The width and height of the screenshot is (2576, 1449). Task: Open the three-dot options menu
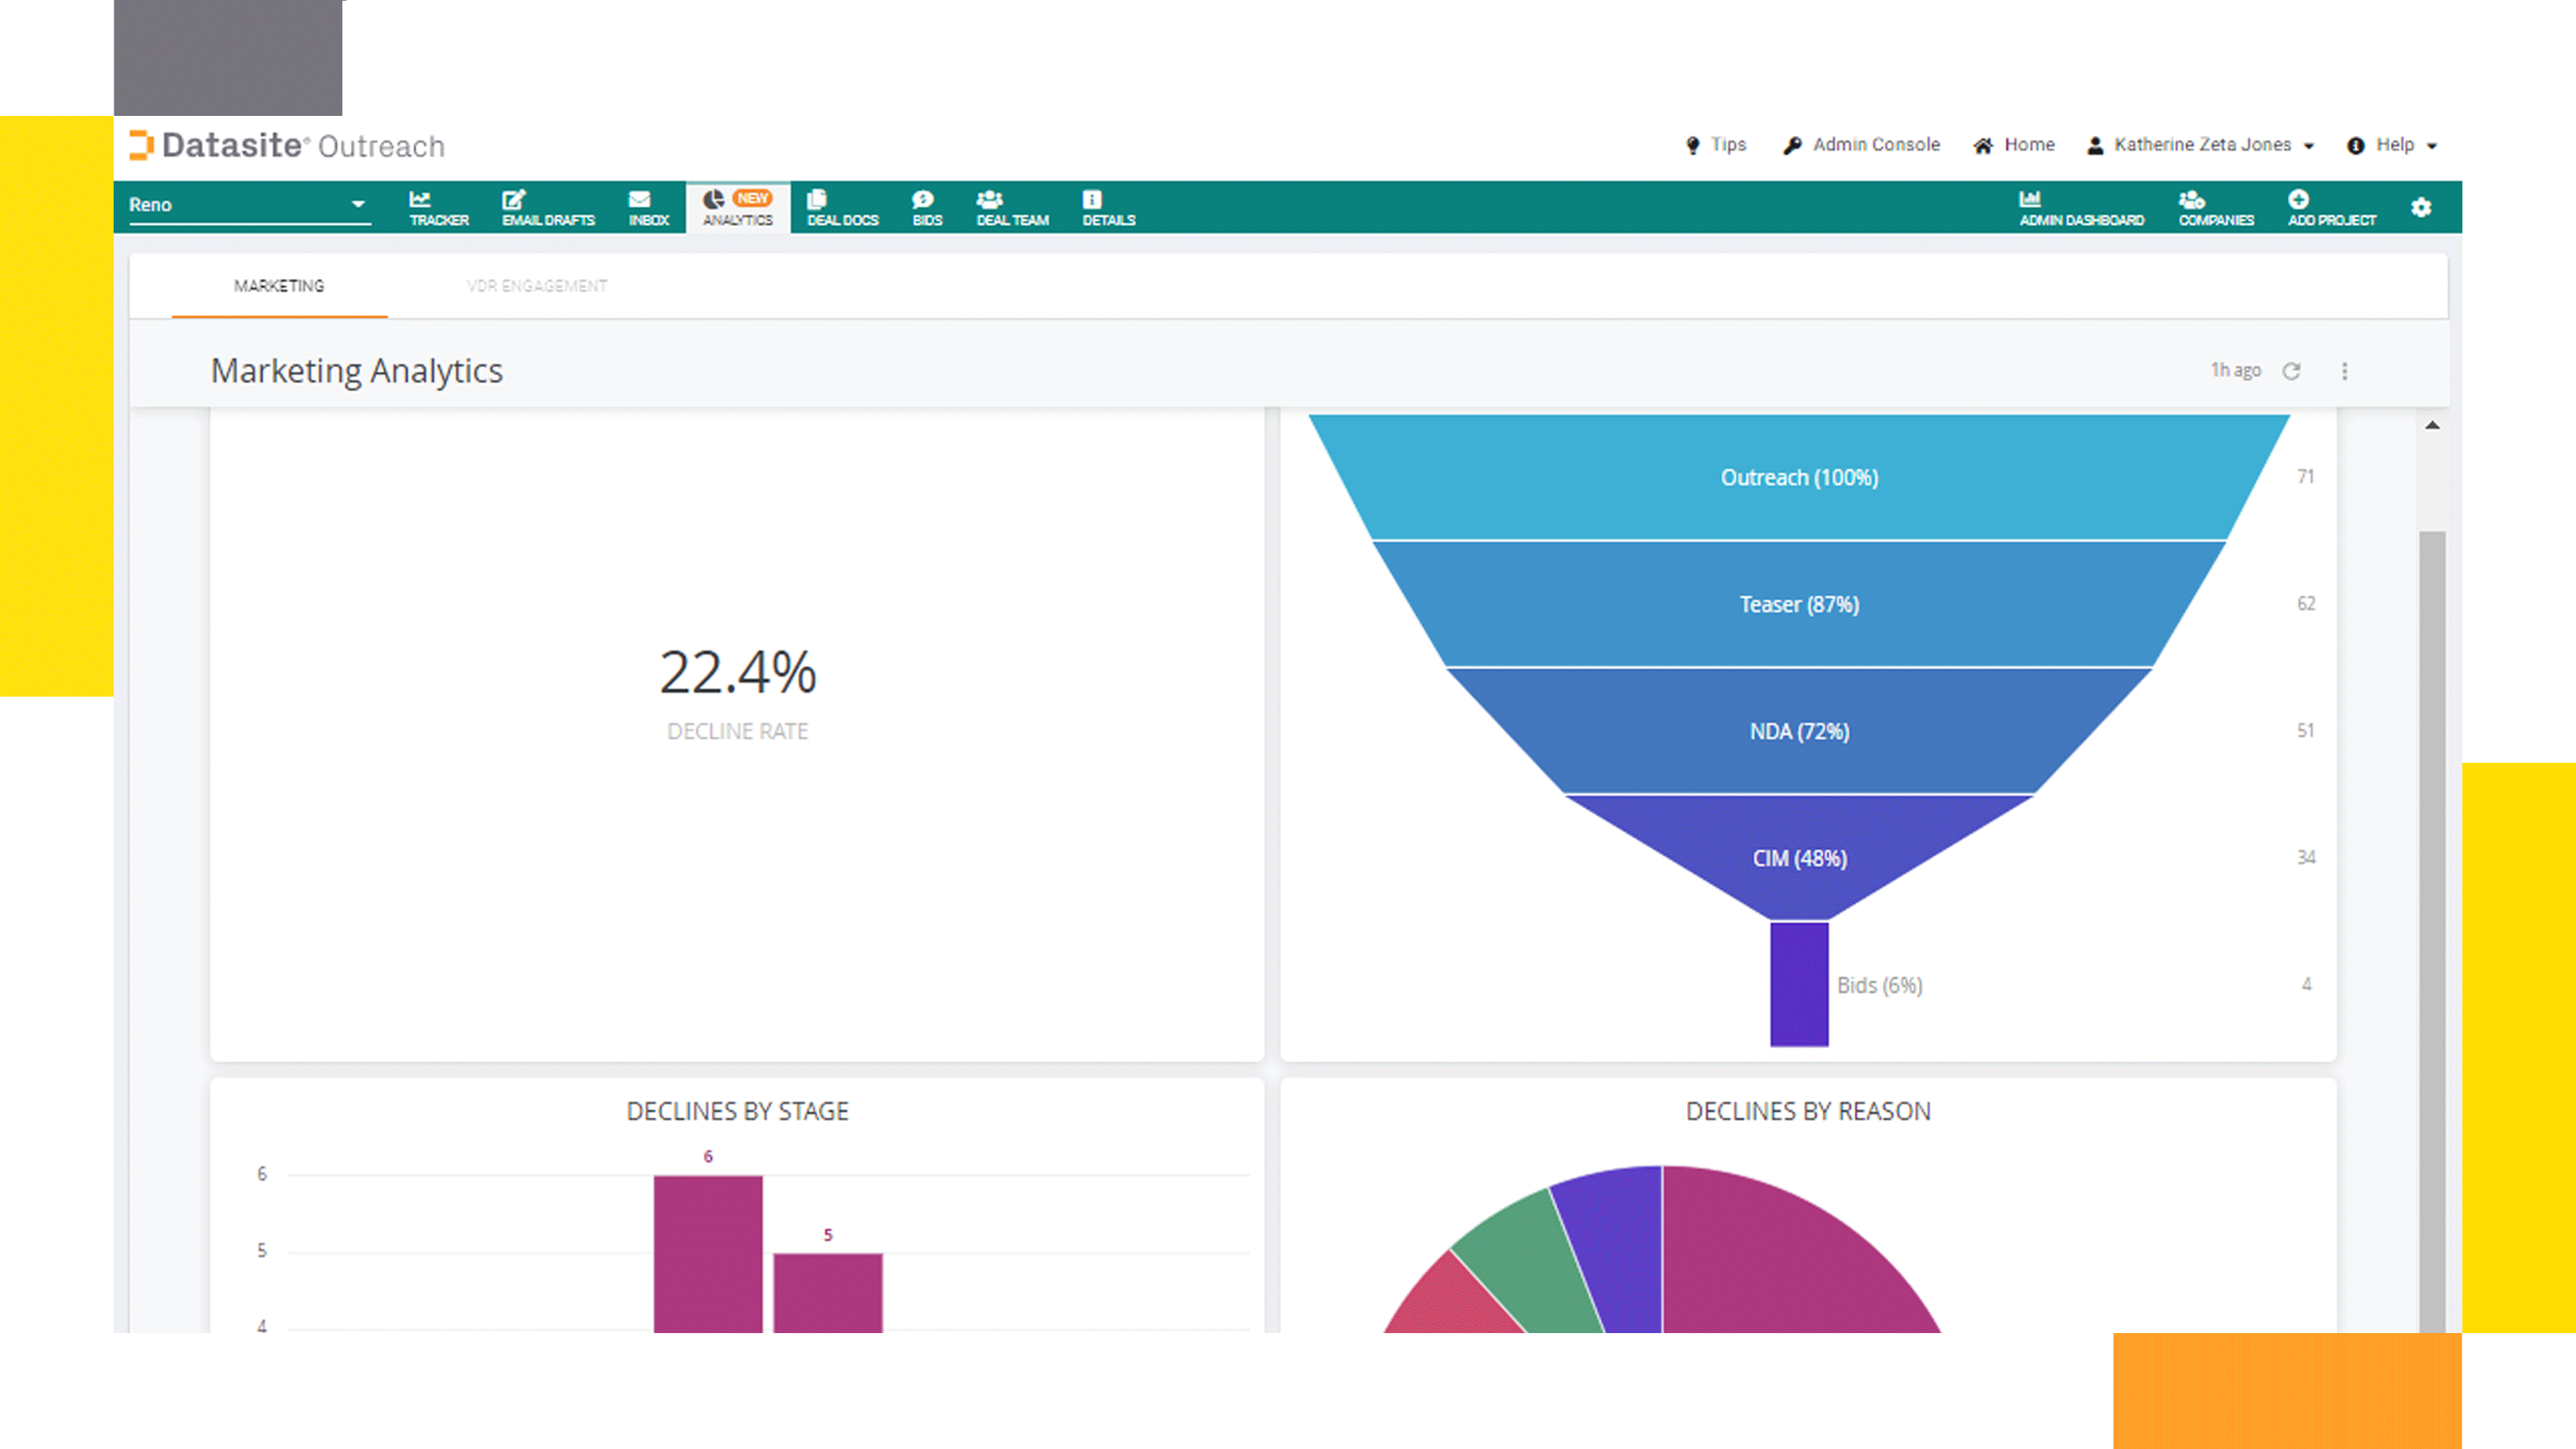point(2344,371)
